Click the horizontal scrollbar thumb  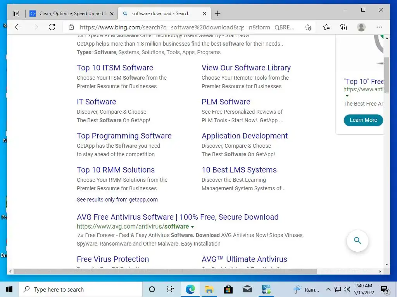pos(165,271)
